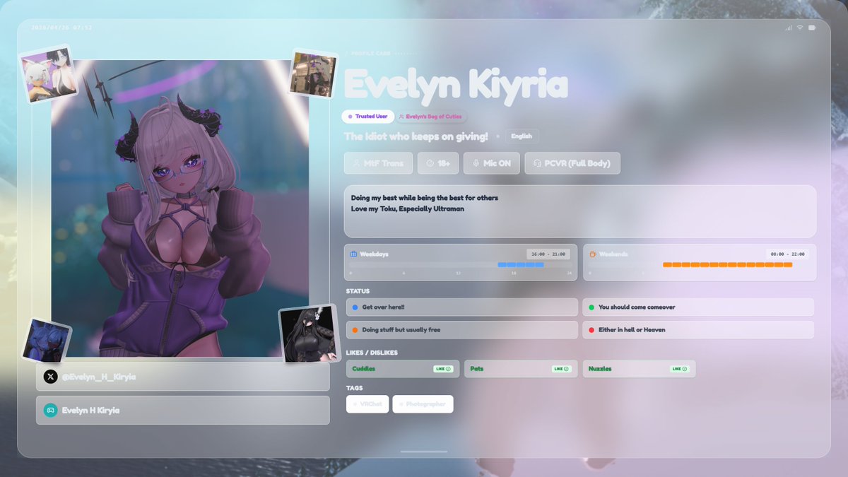Click the bio text about Toku and Ultraman
The width and height of the screenshot is (848, 477).
point(424,203)
